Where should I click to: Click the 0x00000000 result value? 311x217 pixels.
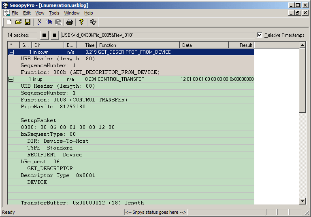(242, 79)
